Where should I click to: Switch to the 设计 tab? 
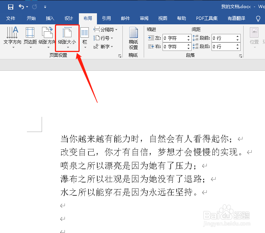point(69,18)
